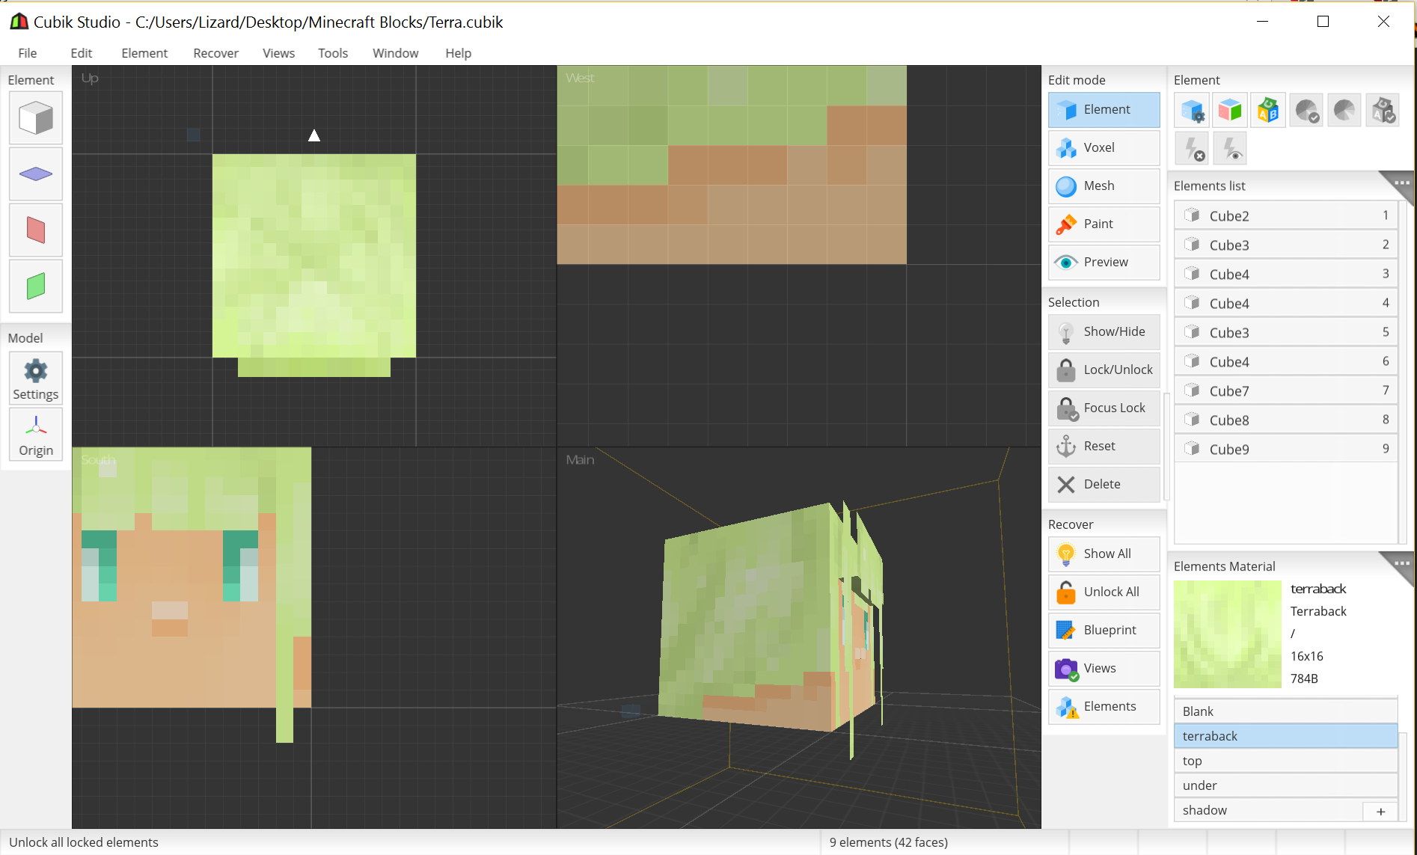Switch edit mode to Element
Screen dimensions: 1417x855
(x=1104, y=109)
